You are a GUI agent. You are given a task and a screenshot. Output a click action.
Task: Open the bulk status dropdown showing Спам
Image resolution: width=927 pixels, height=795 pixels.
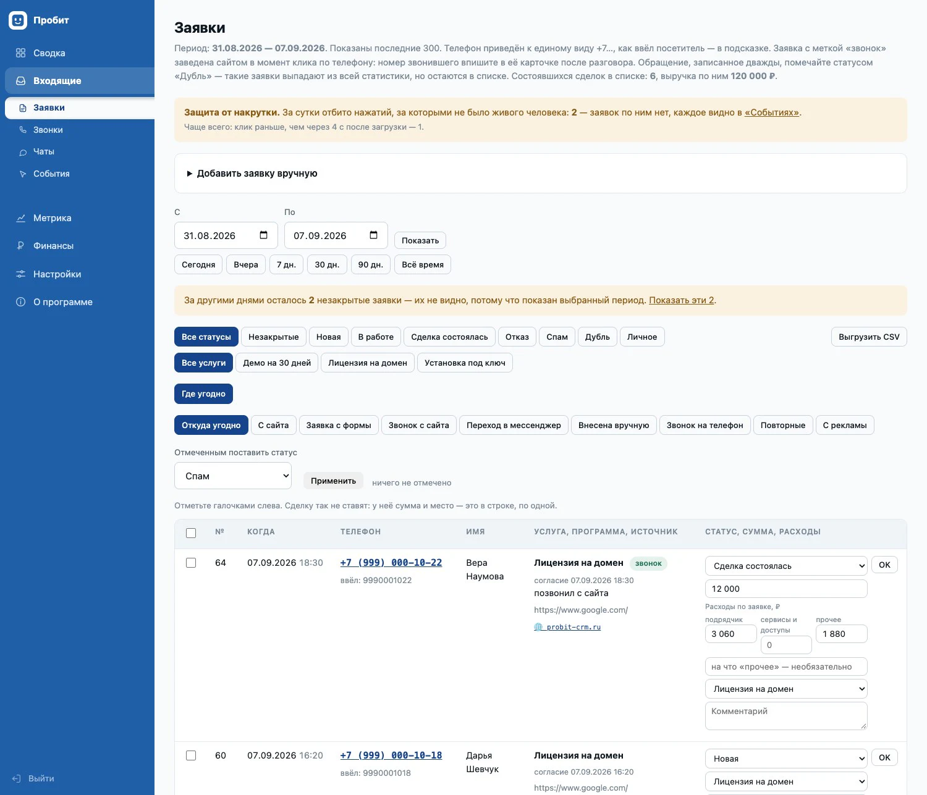[x=233, y=476]
